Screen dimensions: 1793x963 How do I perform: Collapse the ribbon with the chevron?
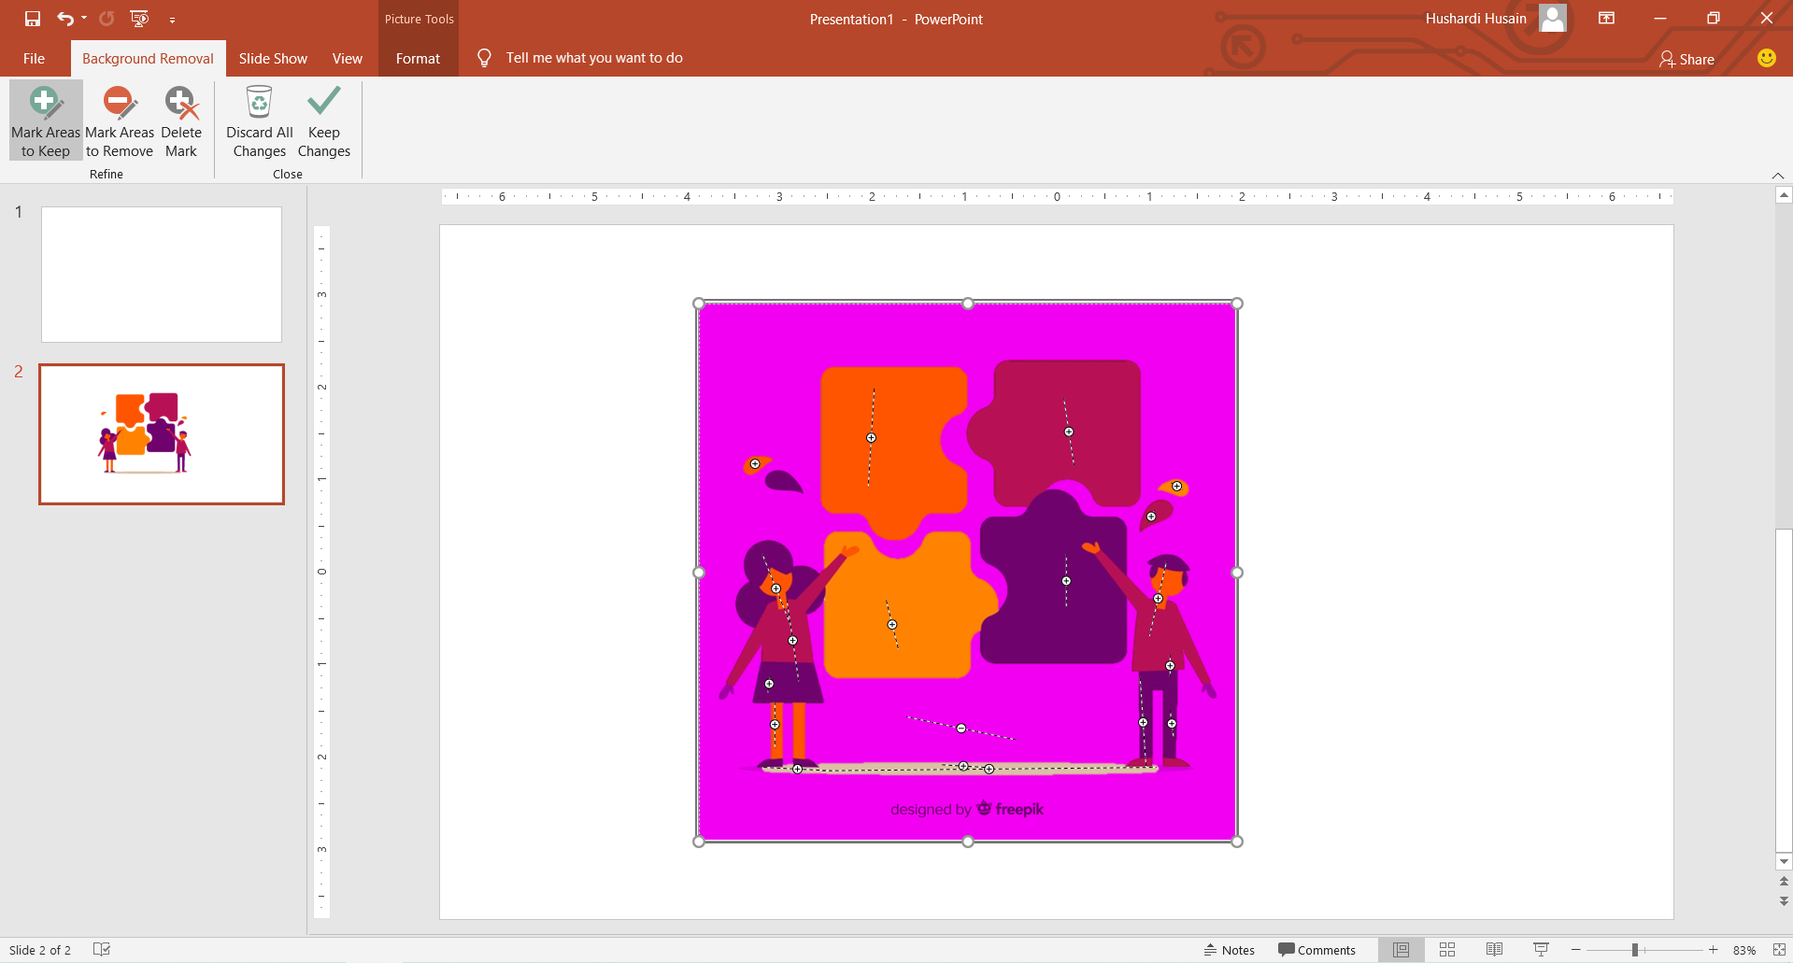1777,176
